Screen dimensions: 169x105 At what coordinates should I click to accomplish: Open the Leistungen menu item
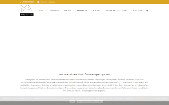tap(54, 11)
